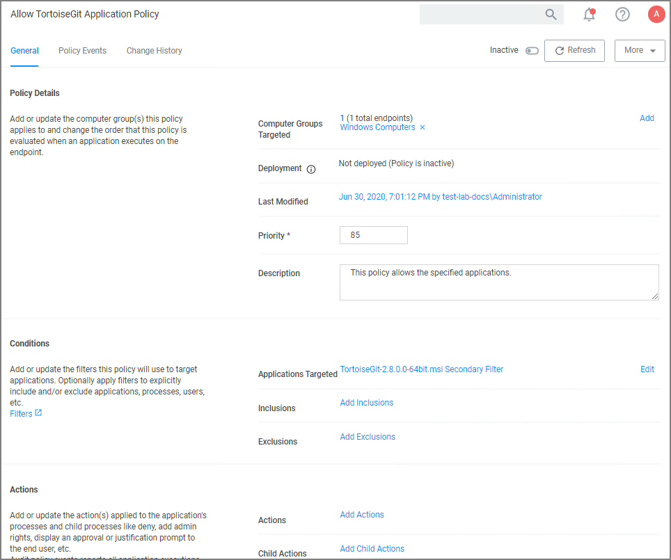Click the 'Exclusions' row label

[x=277, y=442]
